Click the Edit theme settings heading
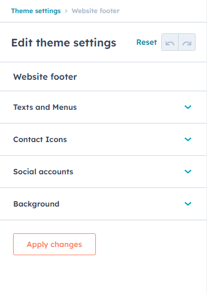 pyautogui.click(x=64, y=43)
